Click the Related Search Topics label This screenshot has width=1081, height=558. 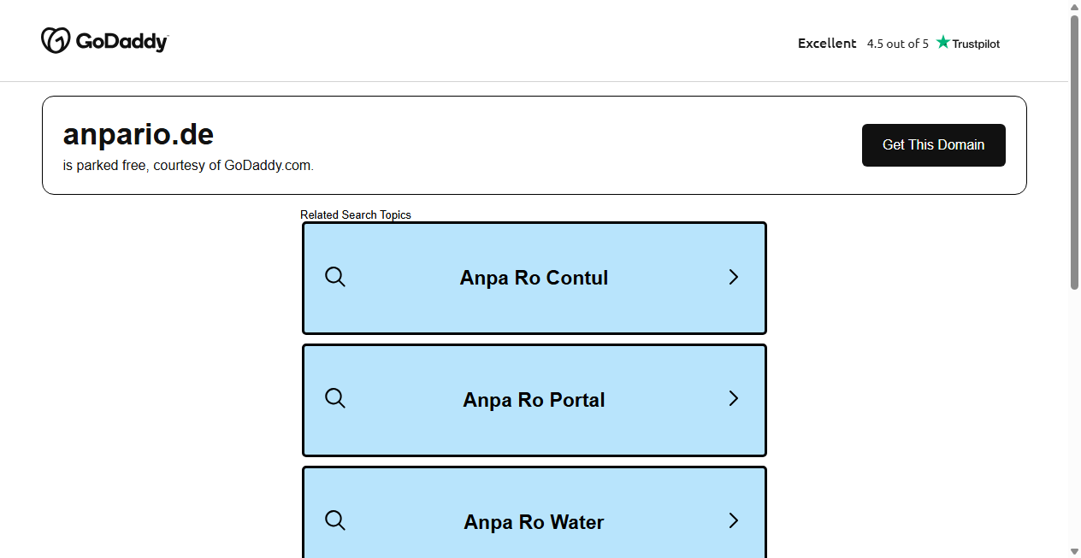coord(356,214)
